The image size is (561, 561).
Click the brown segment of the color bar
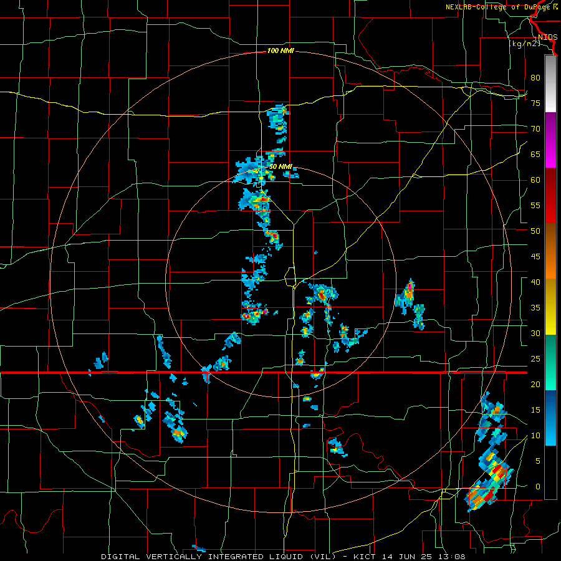click(550, 237)
